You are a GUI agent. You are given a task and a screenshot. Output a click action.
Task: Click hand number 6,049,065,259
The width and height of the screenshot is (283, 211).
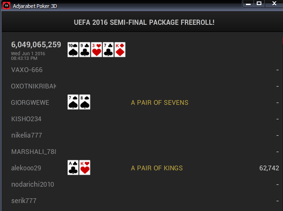pos(36,44)
